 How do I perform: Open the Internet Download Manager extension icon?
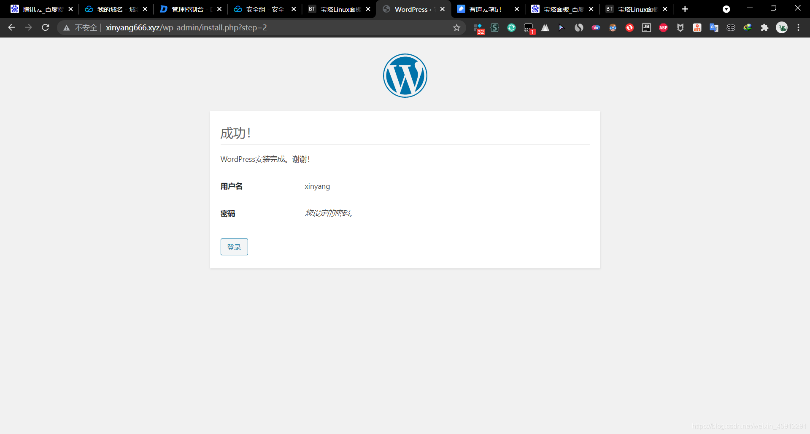[748, 27]
